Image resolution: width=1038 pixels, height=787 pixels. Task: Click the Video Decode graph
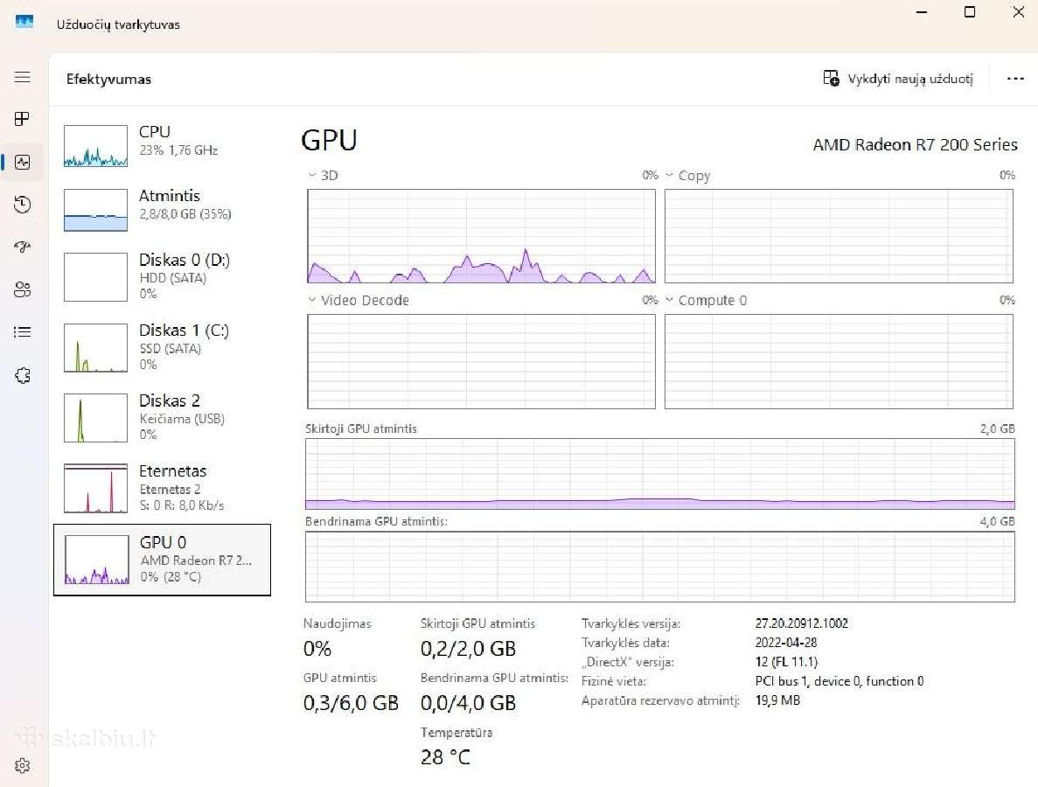click(x=481, y=361)
